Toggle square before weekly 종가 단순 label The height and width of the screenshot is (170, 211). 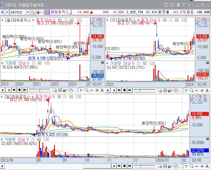coord(138,20)
